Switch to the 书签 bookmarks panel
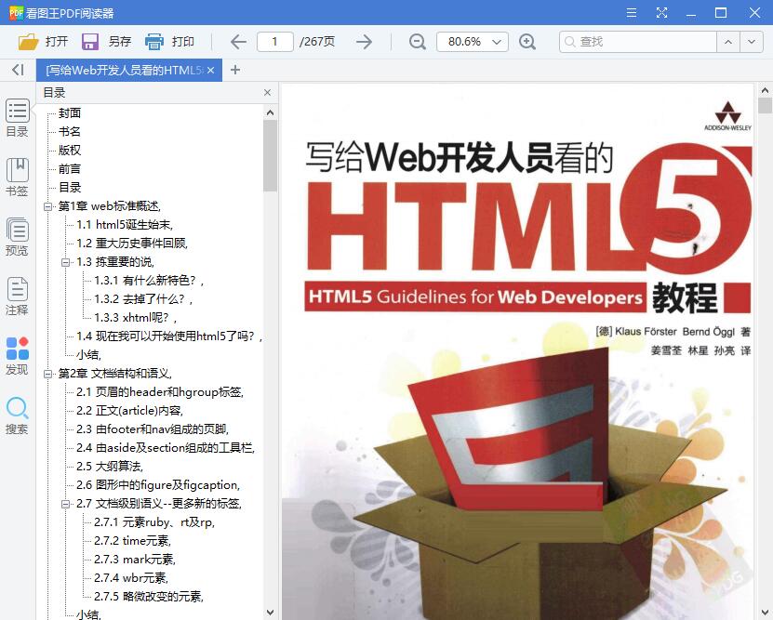This screenshot has width=773, height=620. pos(16,172)
